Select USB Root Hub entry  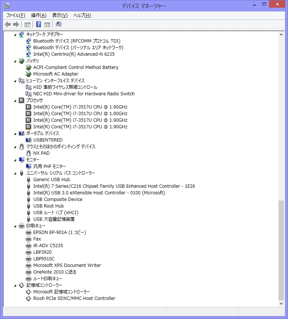pos(49,206)
